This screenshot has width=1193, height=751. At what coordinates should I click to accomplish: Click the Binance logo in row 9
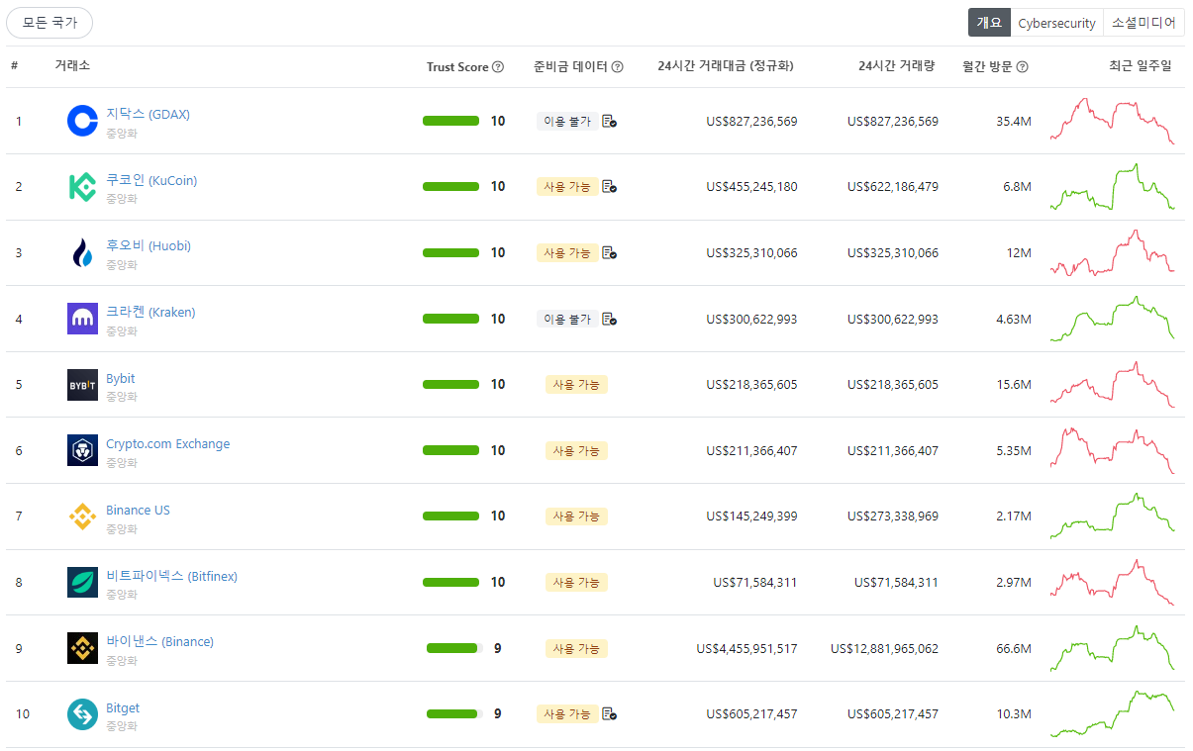pyautogui.click(x=82, y=648)
